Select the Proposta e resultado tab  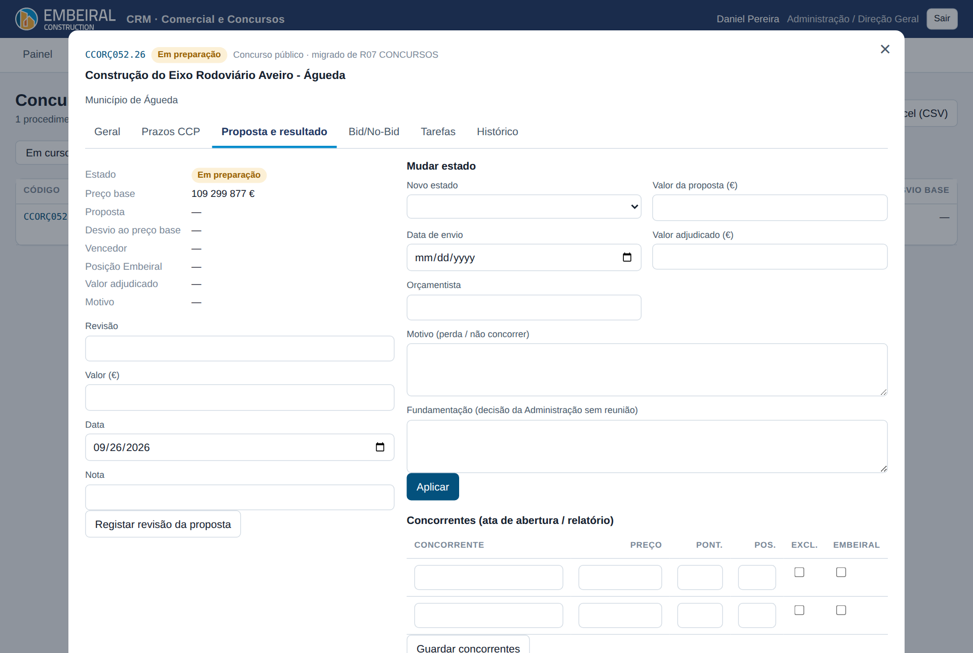click(274, 132)
